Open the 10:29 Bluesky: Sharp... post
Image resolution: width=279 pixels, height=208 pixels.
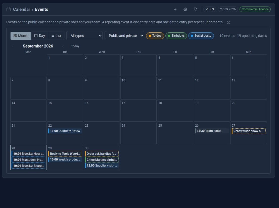(x=28, y=166)
